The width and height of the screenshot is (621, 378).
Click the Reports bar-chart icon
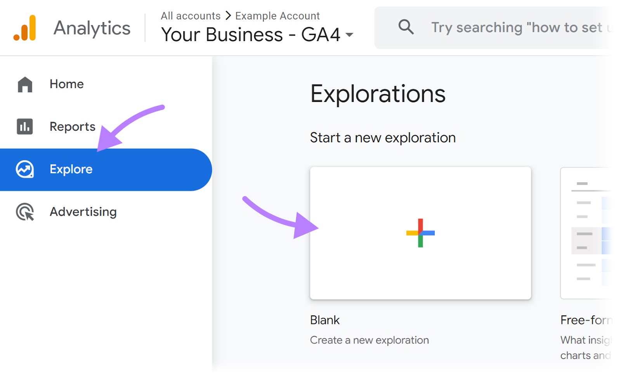[24, 126]
